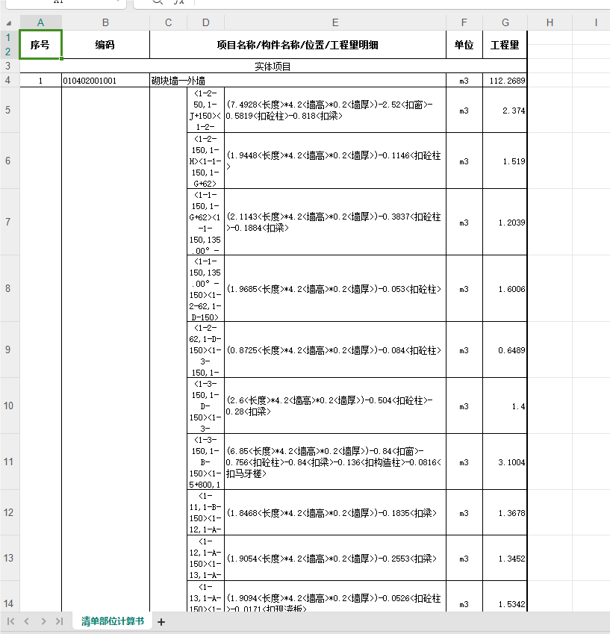Image resolution: width=610 pixels, height=634 pixels.
Task: Click the 编码 header cell
Action: (105, 45)
